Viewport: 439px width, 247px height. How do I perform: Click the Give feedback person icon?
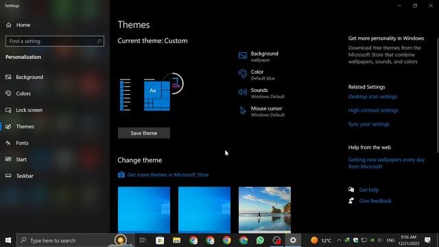351,200
